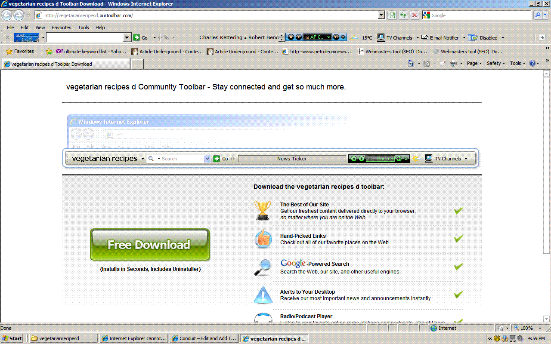The height and width of the screenshot is (344, 551).
Task: Switch to Conduit Edit and Add taskbar window
Action: [204, 338]
